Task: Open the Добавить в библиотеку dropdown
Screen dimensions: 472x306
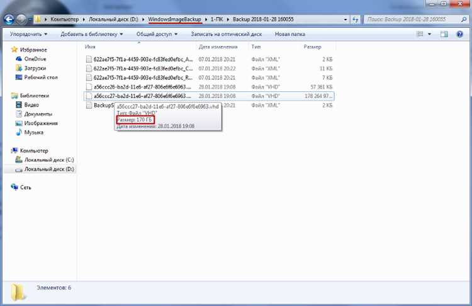Action: [x=92, y=35]
